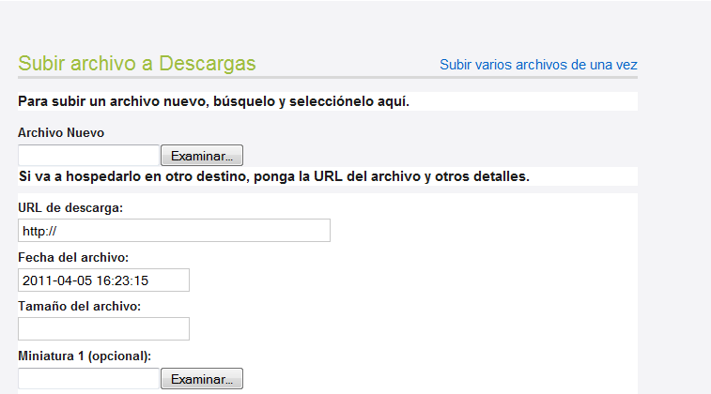Click the 'Fecha del archivo:' label
Image resolution: width=711 pixels, height=394 pixels.
[73, 258]
